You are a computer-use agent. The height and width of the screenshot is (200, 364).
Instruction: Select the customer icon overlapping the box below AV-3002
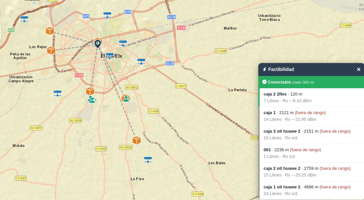(127, 99)
